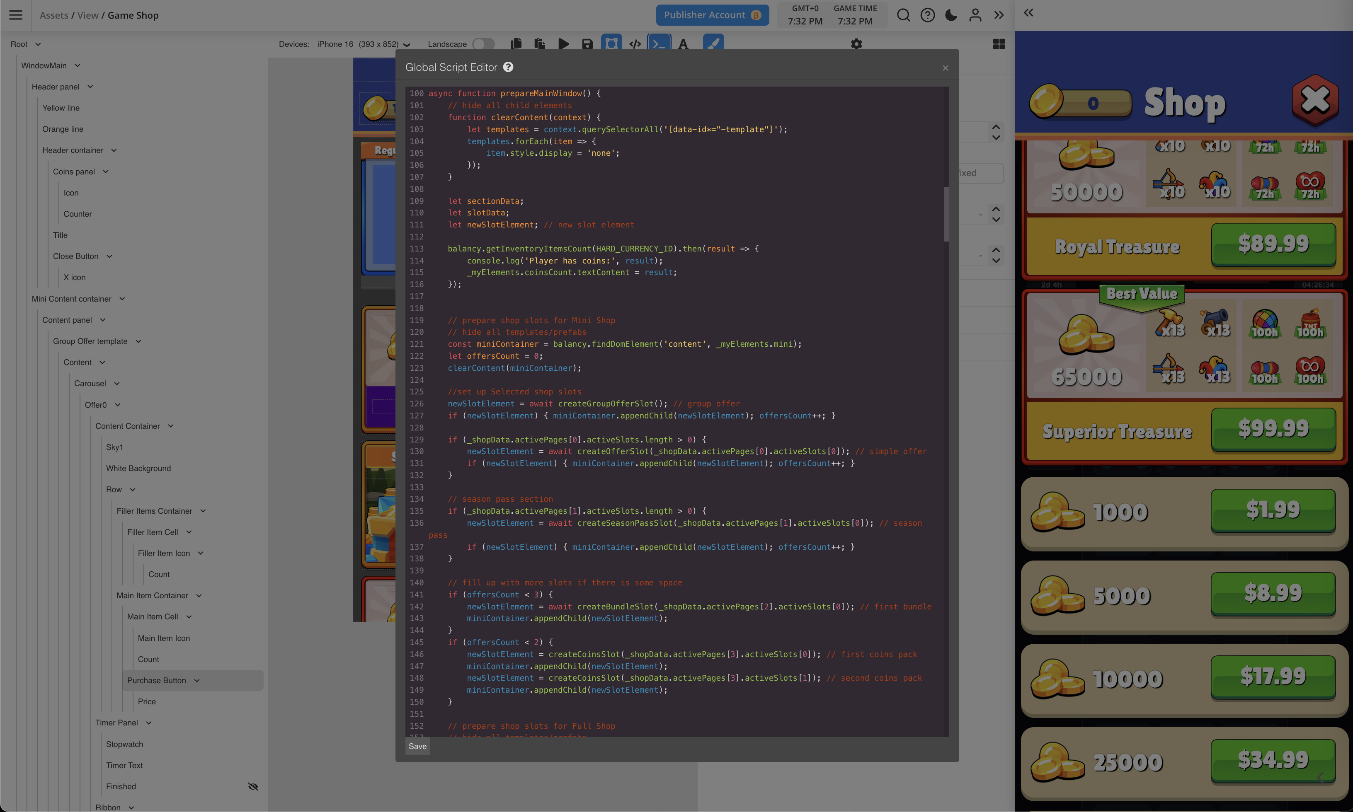Click the Play button in the toolbar

[x=564, y=44]
